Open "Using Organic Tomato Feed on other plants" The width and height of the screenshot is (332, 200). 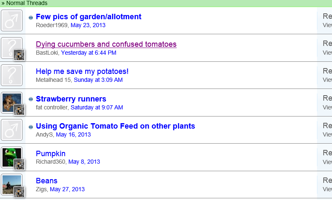(x=115, y=126)
